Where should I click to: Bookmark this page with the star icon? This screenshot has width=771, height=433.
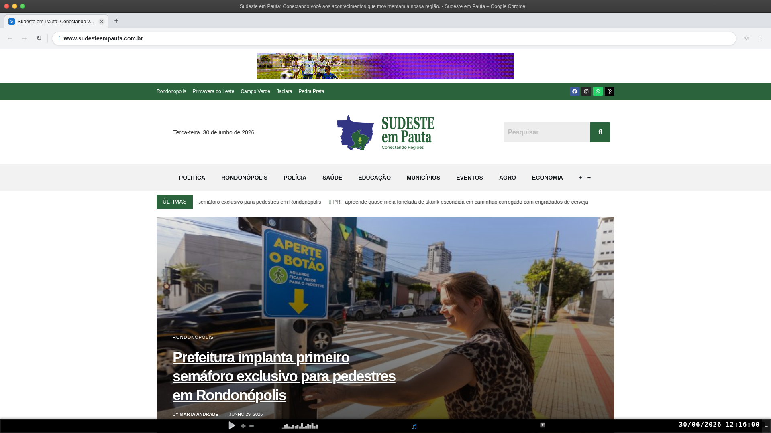click(x=747, y=38)
